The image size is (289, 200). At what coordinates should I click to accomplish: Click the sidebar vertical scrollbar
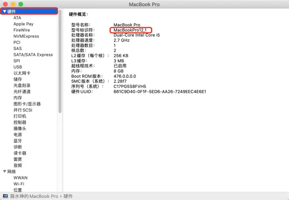pyautogui.click(x=60, y=61)
